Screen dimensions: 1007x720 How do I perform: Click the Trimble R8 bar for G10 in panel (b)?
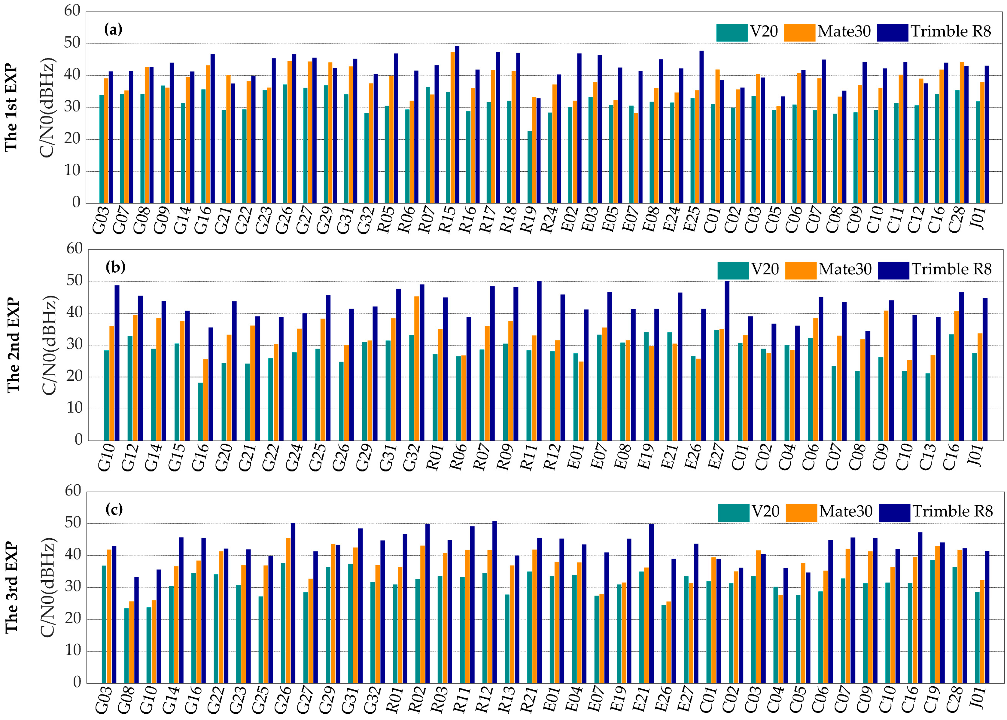pyautogui.click(x=117, y=363)
